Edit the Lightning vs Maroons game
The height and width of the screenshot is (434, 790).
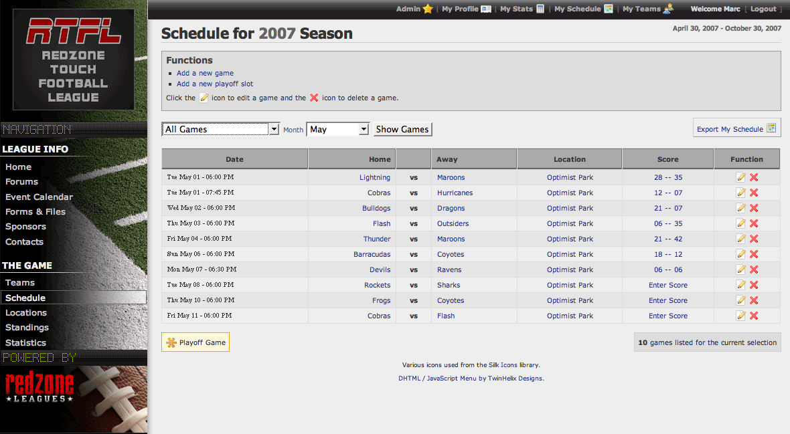[740, 177]
